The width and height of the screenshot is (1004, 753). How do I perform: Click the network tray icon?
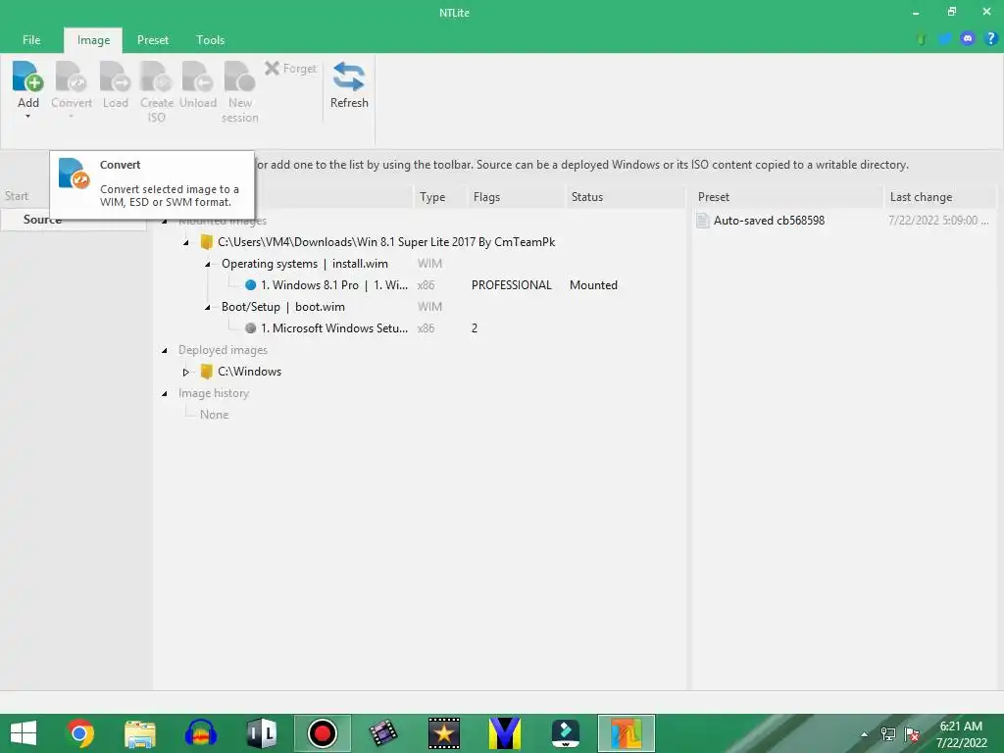coord(888,734)
